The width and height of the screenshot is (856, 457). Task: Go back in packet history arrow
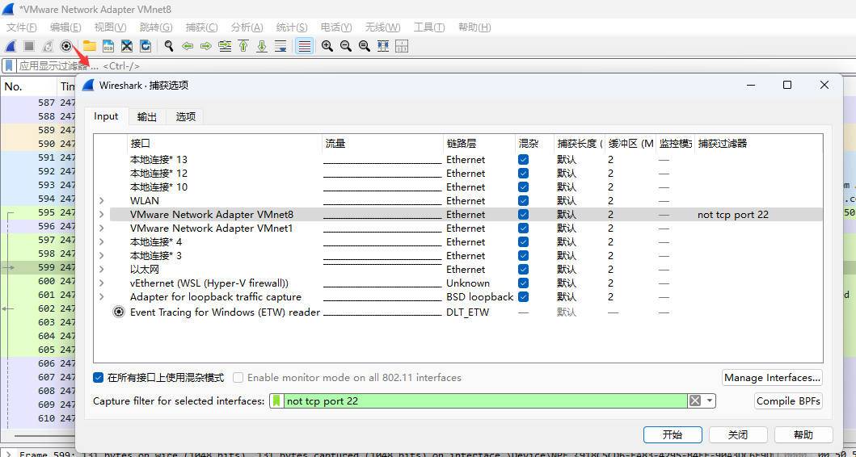[x=188, y=46]
